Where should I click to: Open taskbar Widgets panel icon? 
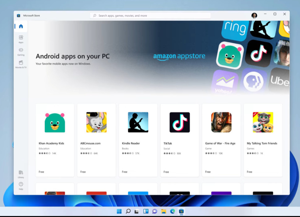click(x=146, y=211)
